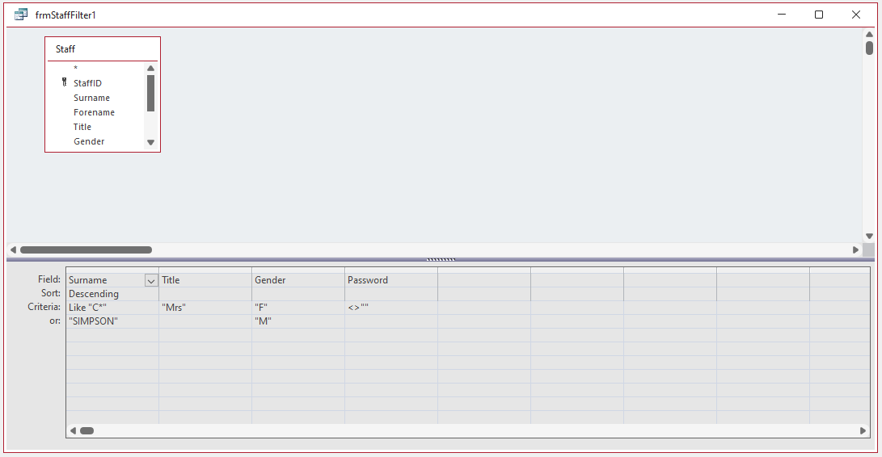The image size is (882, 457).
Task: Click the upper pane vertical scrollbar thumb
Action: 869,48
